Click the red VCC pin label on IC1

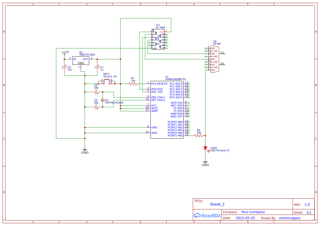click(162, 32)
